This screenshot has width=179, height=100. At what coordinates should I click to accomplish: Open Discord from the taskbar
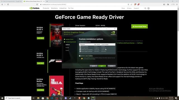pyautogui.click(x=66, y=98)
